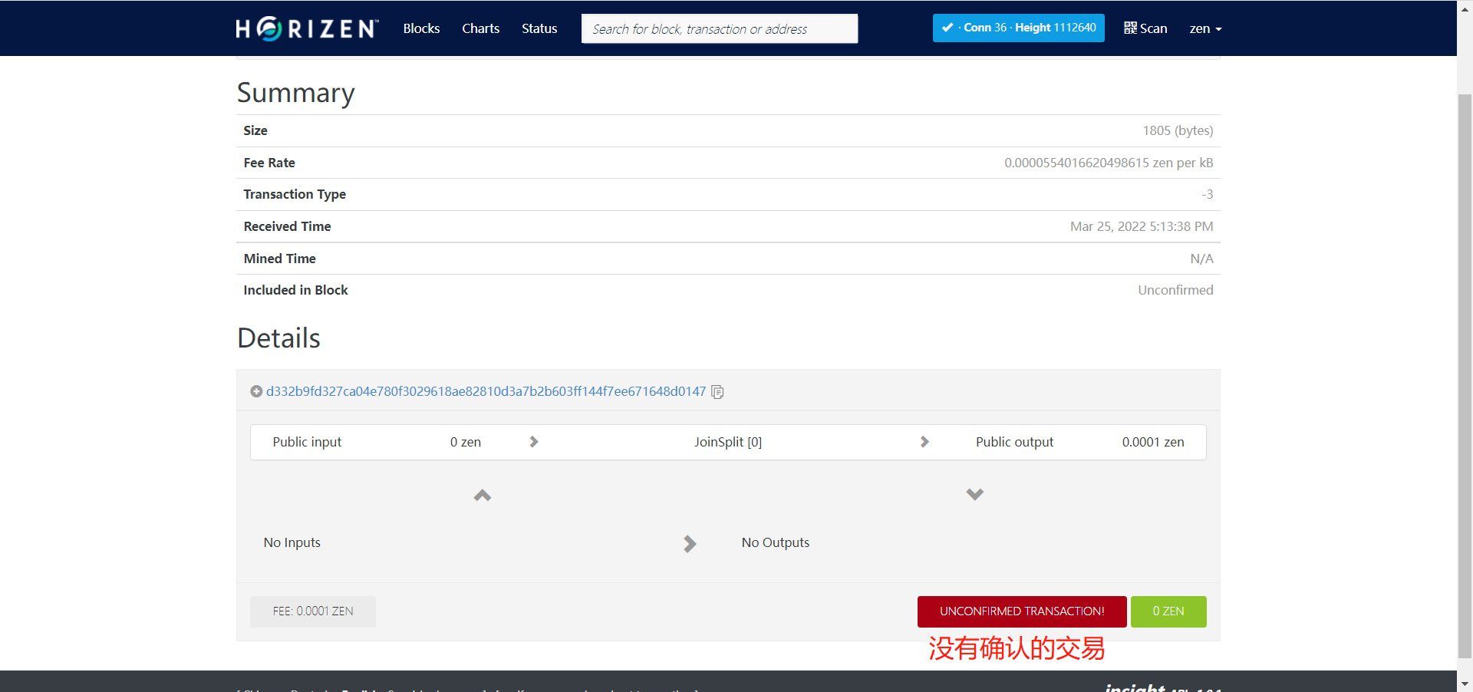Click the FEE: 0.0001 ZEN label
Viewport: 1473px width, 692px height.
click(x=313, y=611)
